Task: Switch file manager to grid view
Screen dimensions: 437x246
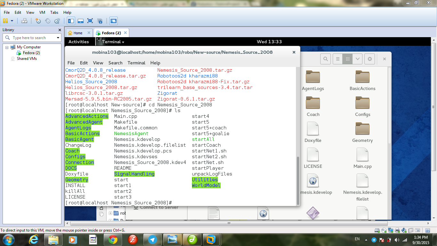Action: (x=347, y=59)
